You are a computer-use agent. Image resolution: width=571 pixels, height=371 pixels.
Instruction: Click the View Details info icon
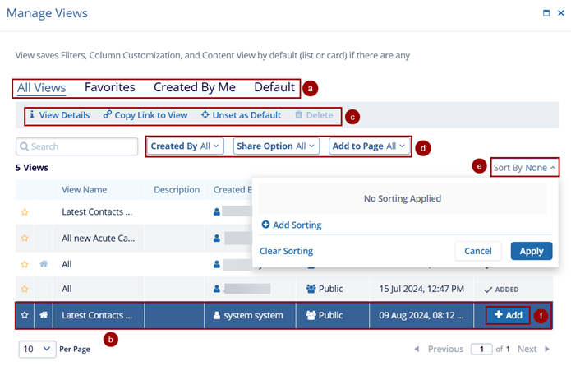click(32, 115)
